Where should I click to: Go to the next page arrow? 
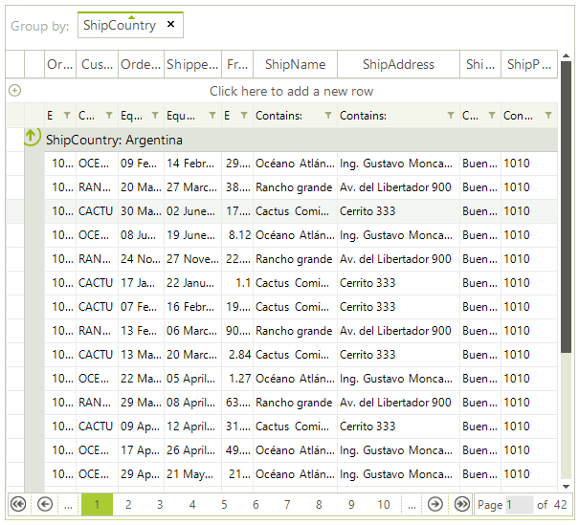click(434, 504)
